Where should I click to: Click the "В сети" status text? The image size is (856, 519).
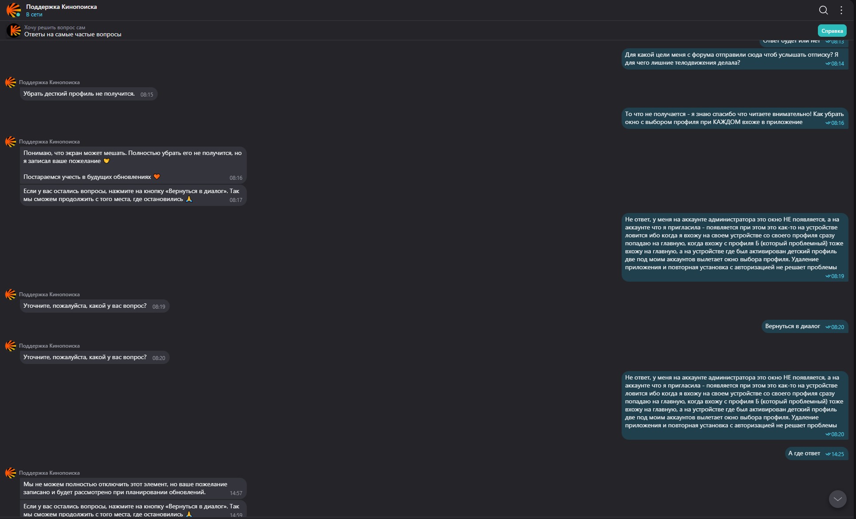coord(34,15)
